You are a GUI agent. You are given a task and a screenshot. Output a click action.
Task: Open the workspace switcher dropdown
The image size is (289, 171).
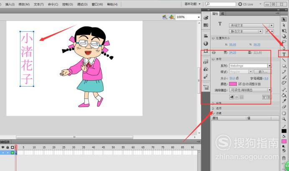pyautogui.click(x=193, y=4)
